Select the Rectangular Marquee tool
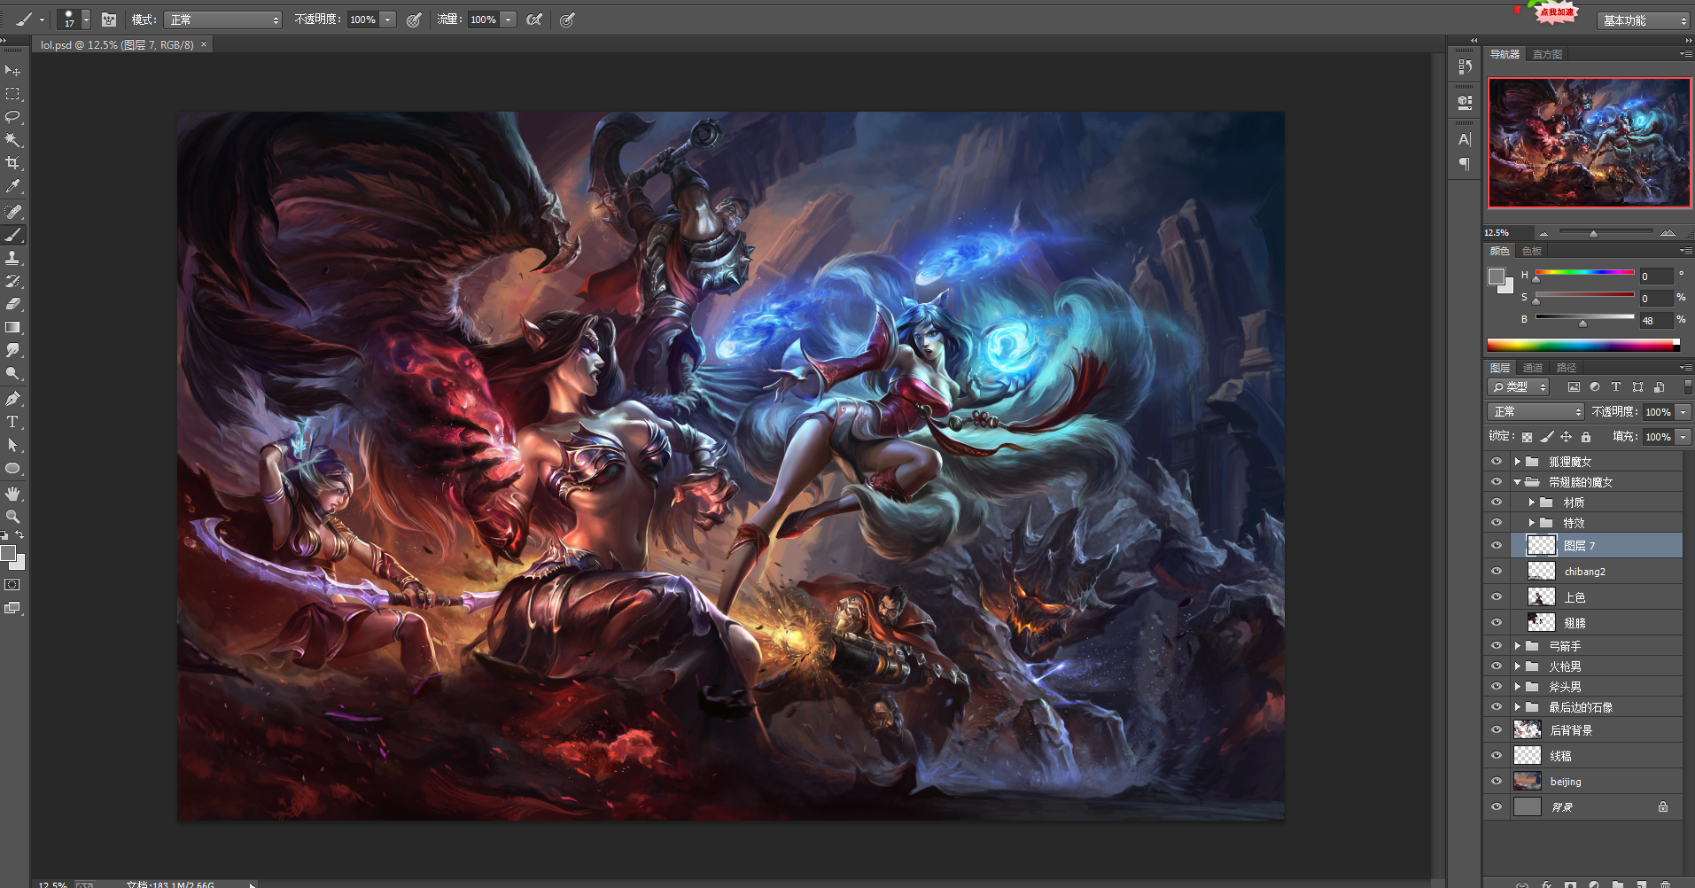Screen dimensions: 1695x888 click(12, 94)
